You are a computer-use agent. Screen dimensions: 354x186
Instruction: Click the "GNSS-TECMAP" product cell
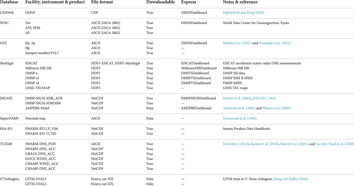(x=37, y=88)
